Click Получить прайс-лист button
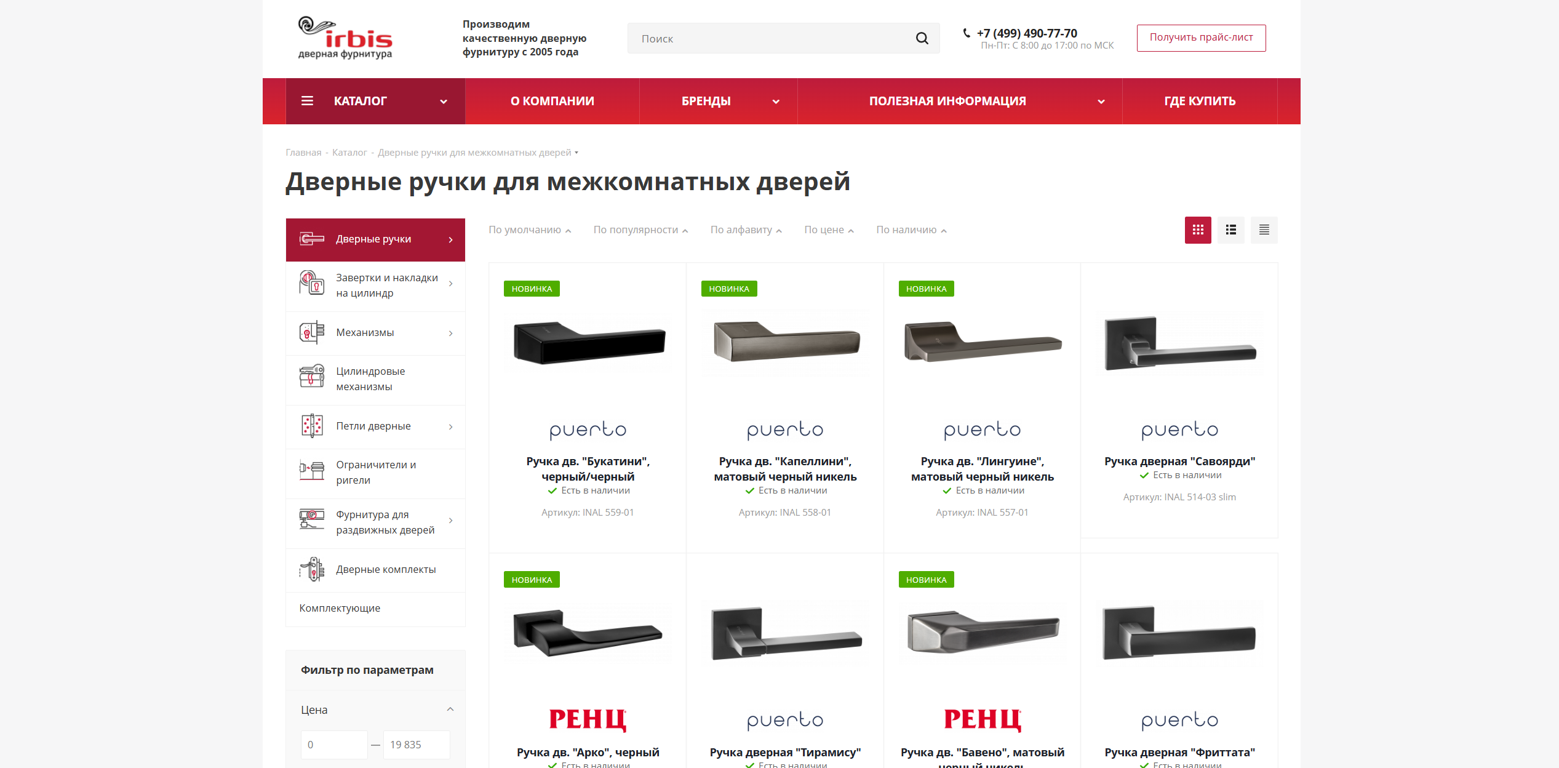 pyautogui.click(x=1201, y=38)
